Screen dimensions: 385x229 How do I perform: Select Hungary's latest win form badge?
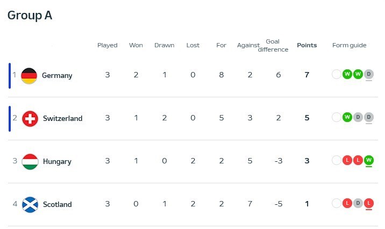(x=368, y=160)
